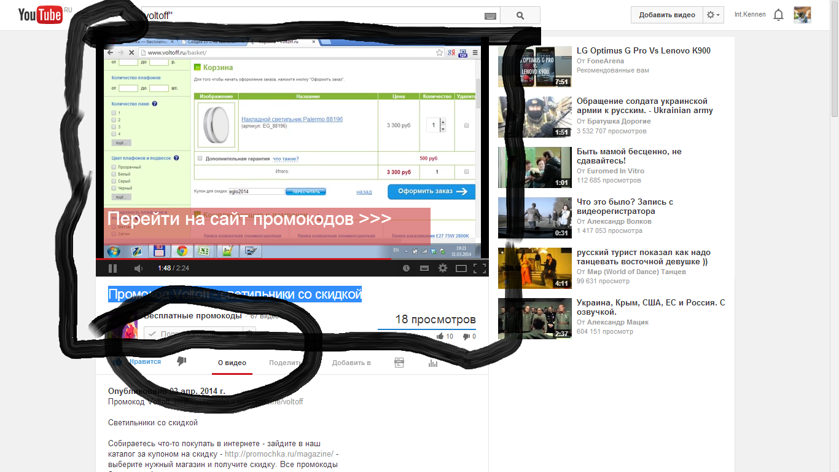
Task: Open the promochka.ru/magazine link in description
Action: click(279, 454)
